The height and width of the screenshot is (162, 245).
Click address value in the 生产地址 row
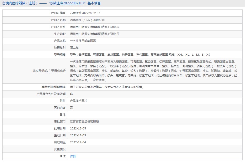95,34
